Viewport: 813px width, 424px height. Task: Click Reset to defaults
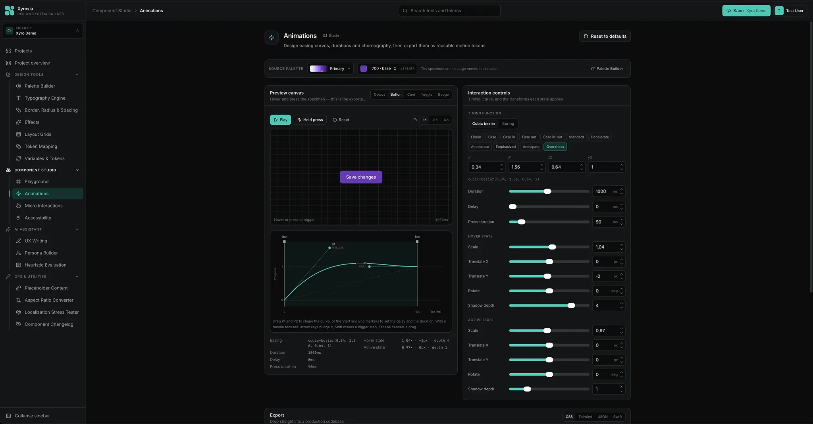[x=605, y=37]
